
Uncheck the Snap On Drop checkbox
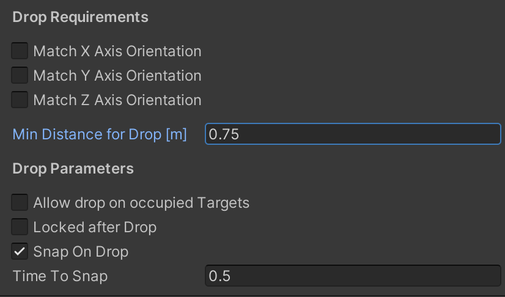(20, 251)
